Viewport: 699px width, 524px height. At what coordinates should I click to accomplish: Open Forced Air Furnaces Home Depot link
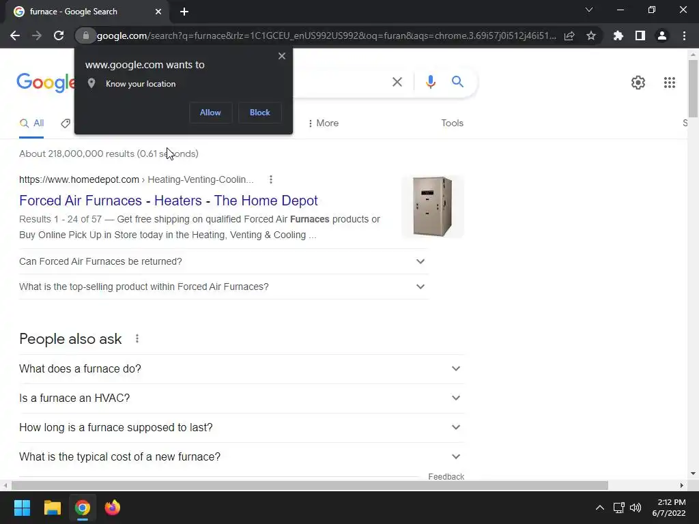pyautogui.click(x=169, y=201)
